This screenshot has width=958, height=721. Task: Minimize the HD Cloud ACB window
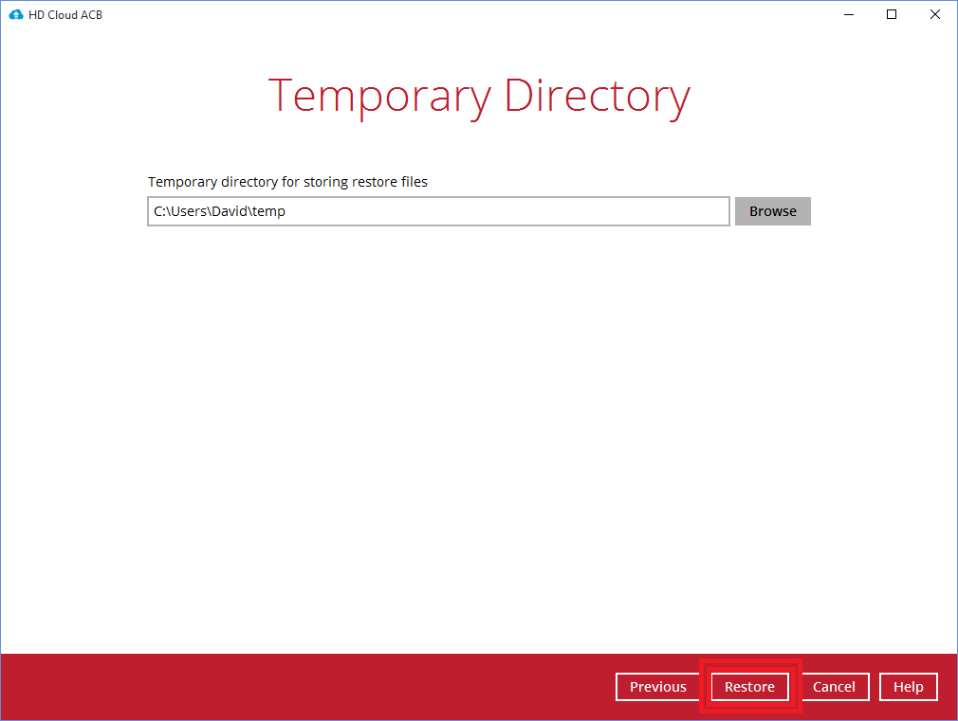[849, 14]
